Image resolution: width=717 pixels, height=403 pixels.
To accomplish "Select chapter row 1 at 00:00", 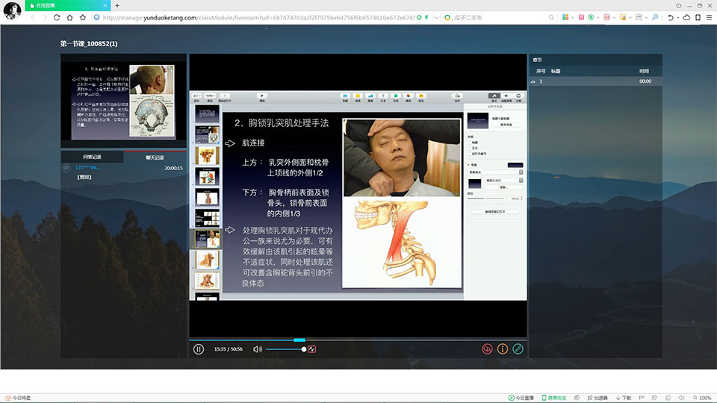I will point(596,81).
